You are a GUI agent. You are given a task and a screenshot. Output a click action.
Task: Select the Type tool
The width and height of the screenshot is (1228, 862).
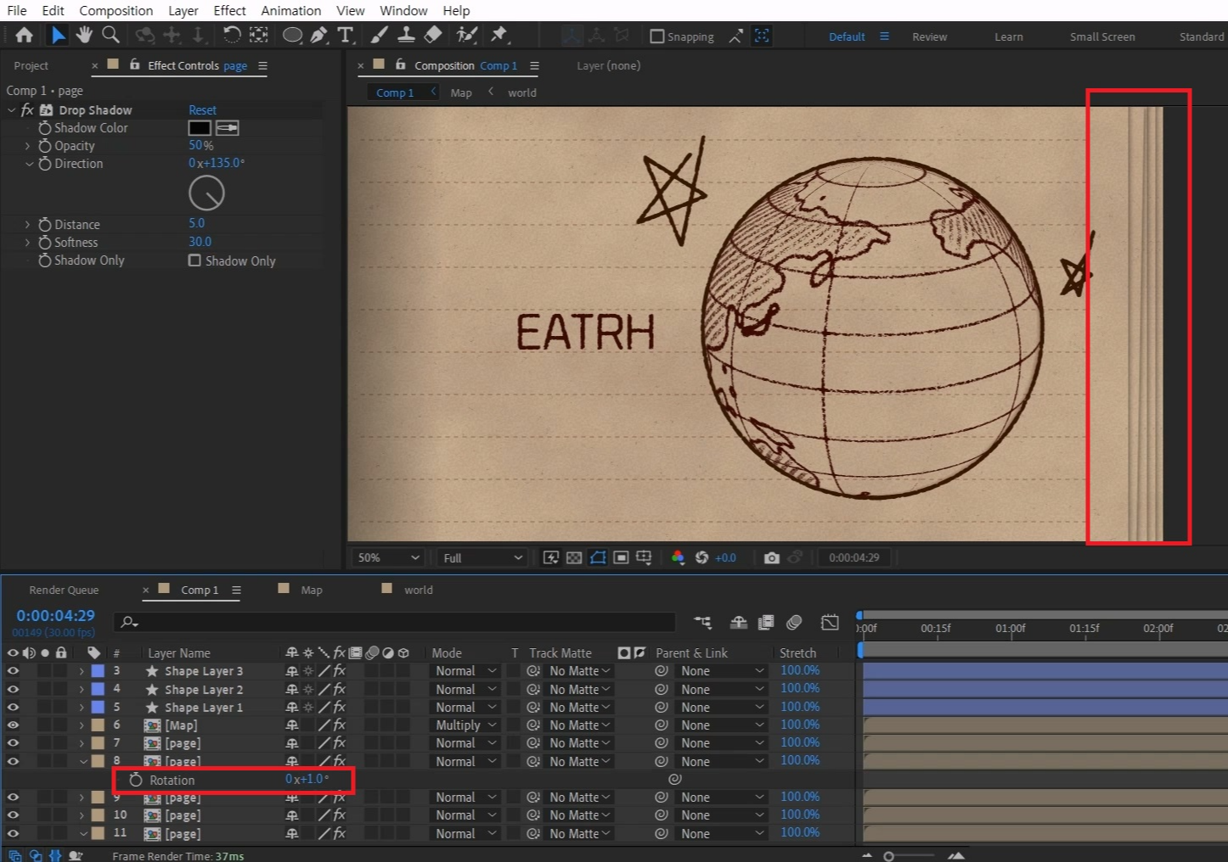pos(345,35)
